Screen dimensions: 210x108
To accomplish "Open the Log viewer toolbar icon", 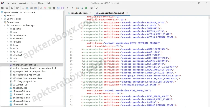I will pos(92,8).
